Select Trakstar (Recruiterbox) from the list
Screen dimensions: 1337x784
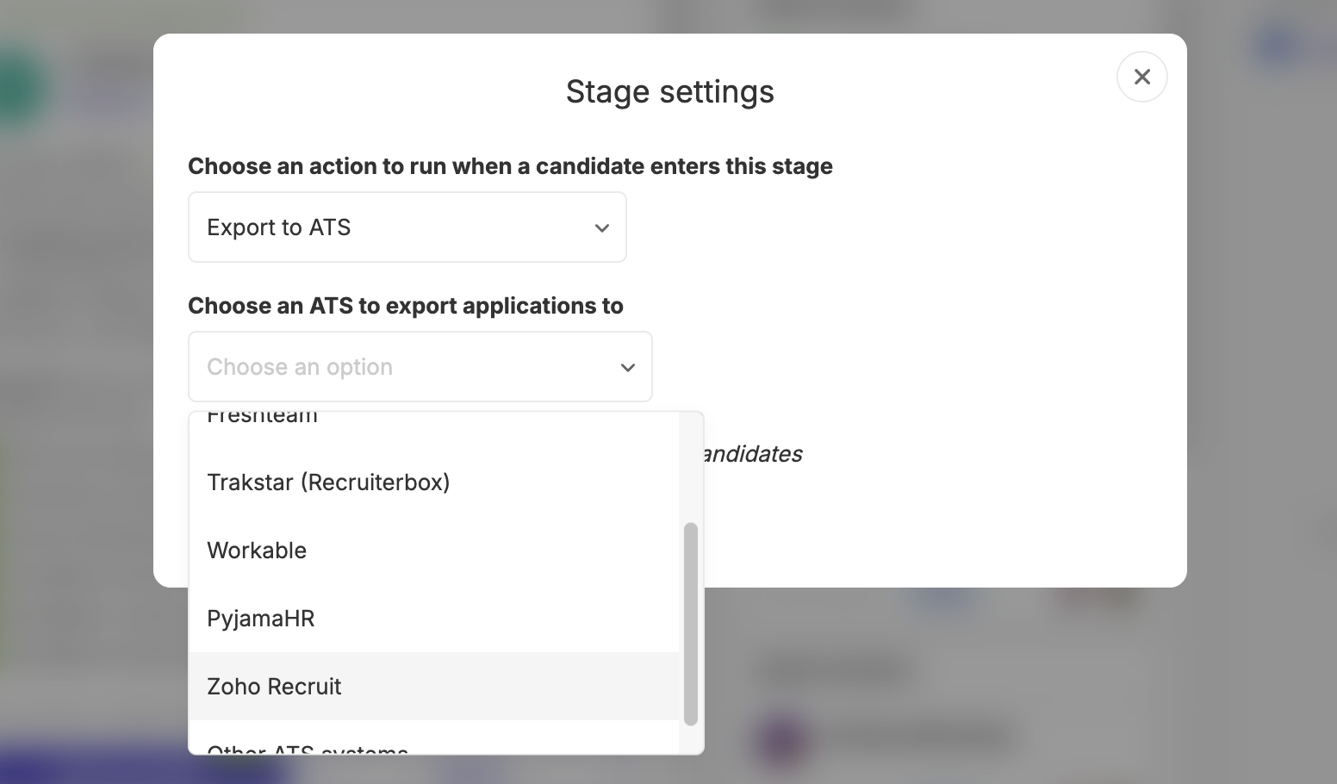click(434, 482)
